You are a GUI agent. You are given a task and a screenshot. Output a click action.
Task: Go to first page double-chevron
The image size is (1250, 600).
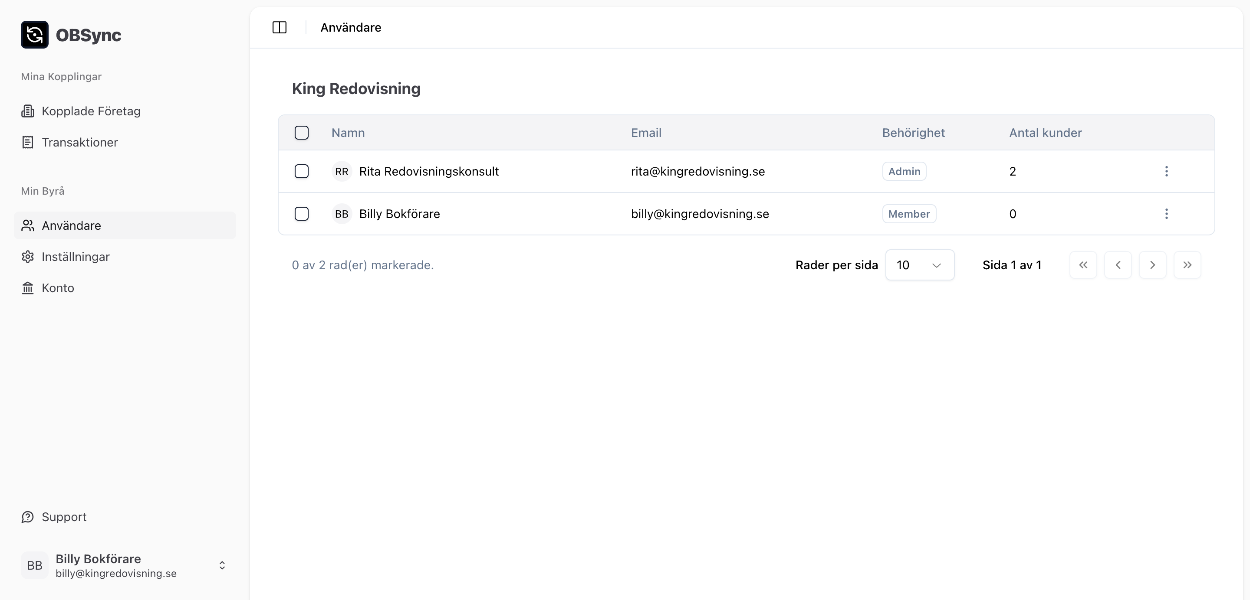(x=1083, y=265)
